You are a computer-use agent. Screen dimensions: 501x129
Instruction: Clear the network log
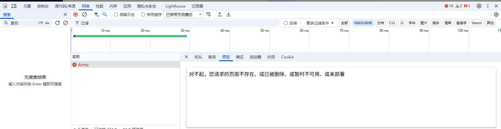pyautogui.click(x=84, y=14)
